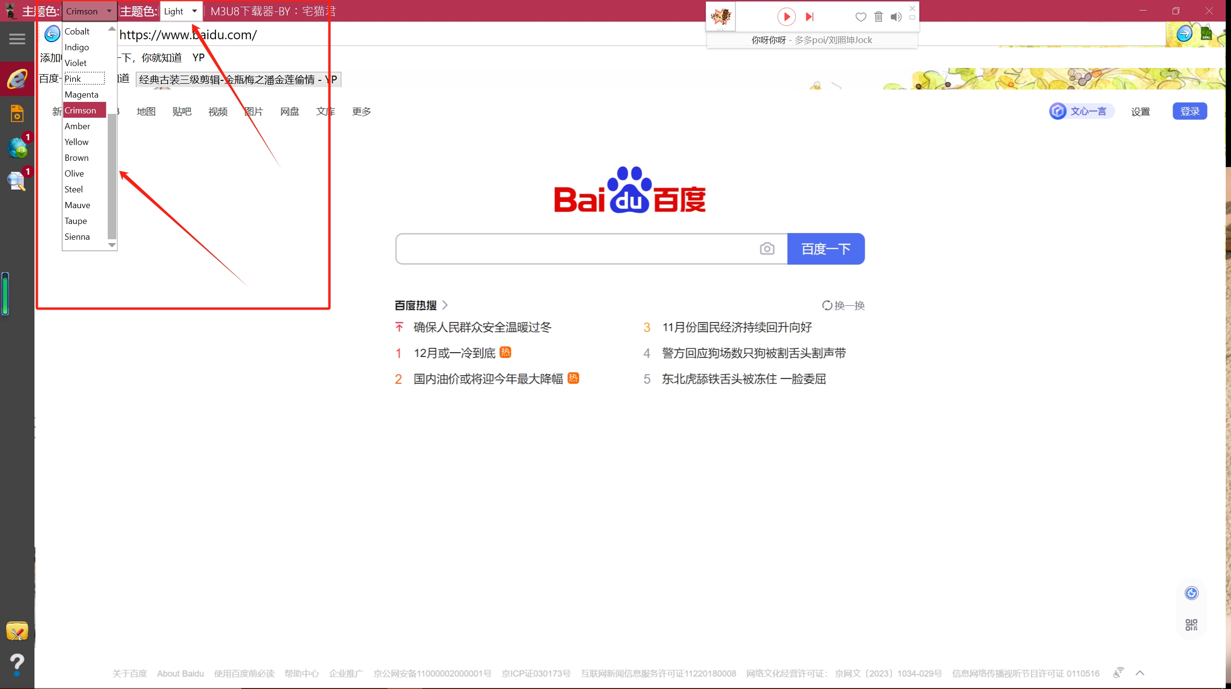Collapse footer with up chevron
The height and width of the screenshot is (689, 1231).
[1140, 673]
